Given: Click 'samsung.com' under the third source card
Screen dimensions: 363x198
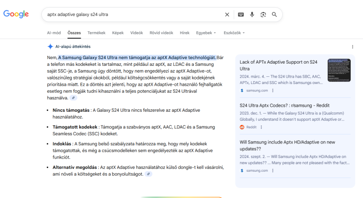Looking at the screenshot, I should click(x=257, y=170).
